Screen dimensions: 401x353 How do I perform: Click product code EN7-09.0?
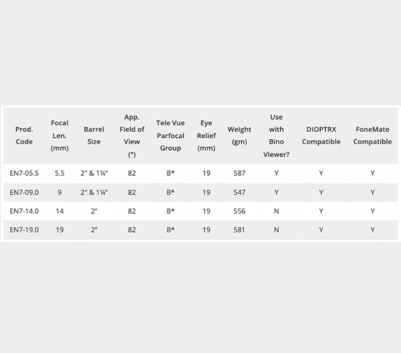(x=24, y=192)
